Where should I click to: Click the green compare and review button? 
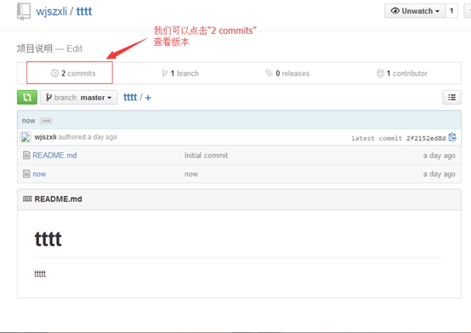click(27, 98)
